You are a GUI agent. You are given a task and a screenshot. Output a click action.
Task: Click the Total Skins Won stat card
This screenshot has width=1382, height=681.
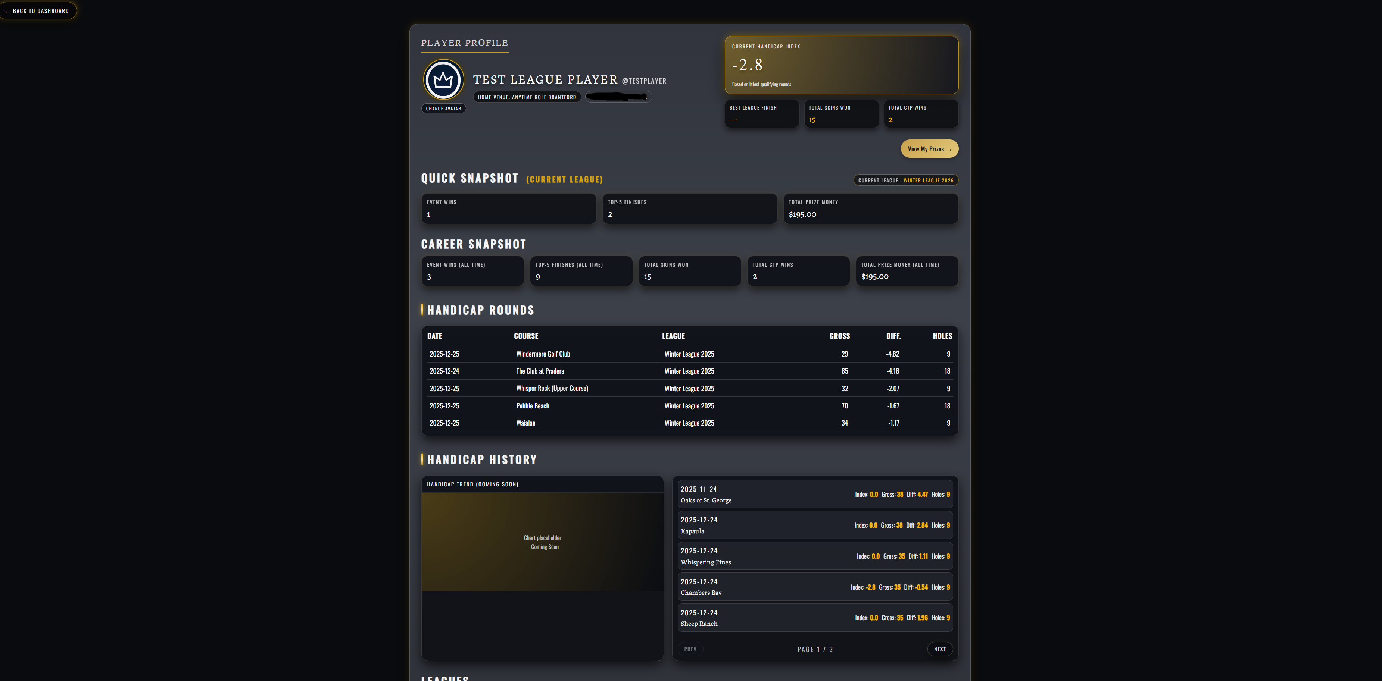841,114
